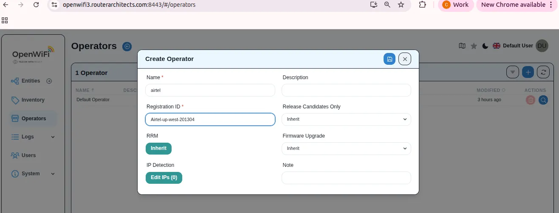The image size is (559, 213).
Task: Open the Work profile button
Action: (x=456, y=5)
